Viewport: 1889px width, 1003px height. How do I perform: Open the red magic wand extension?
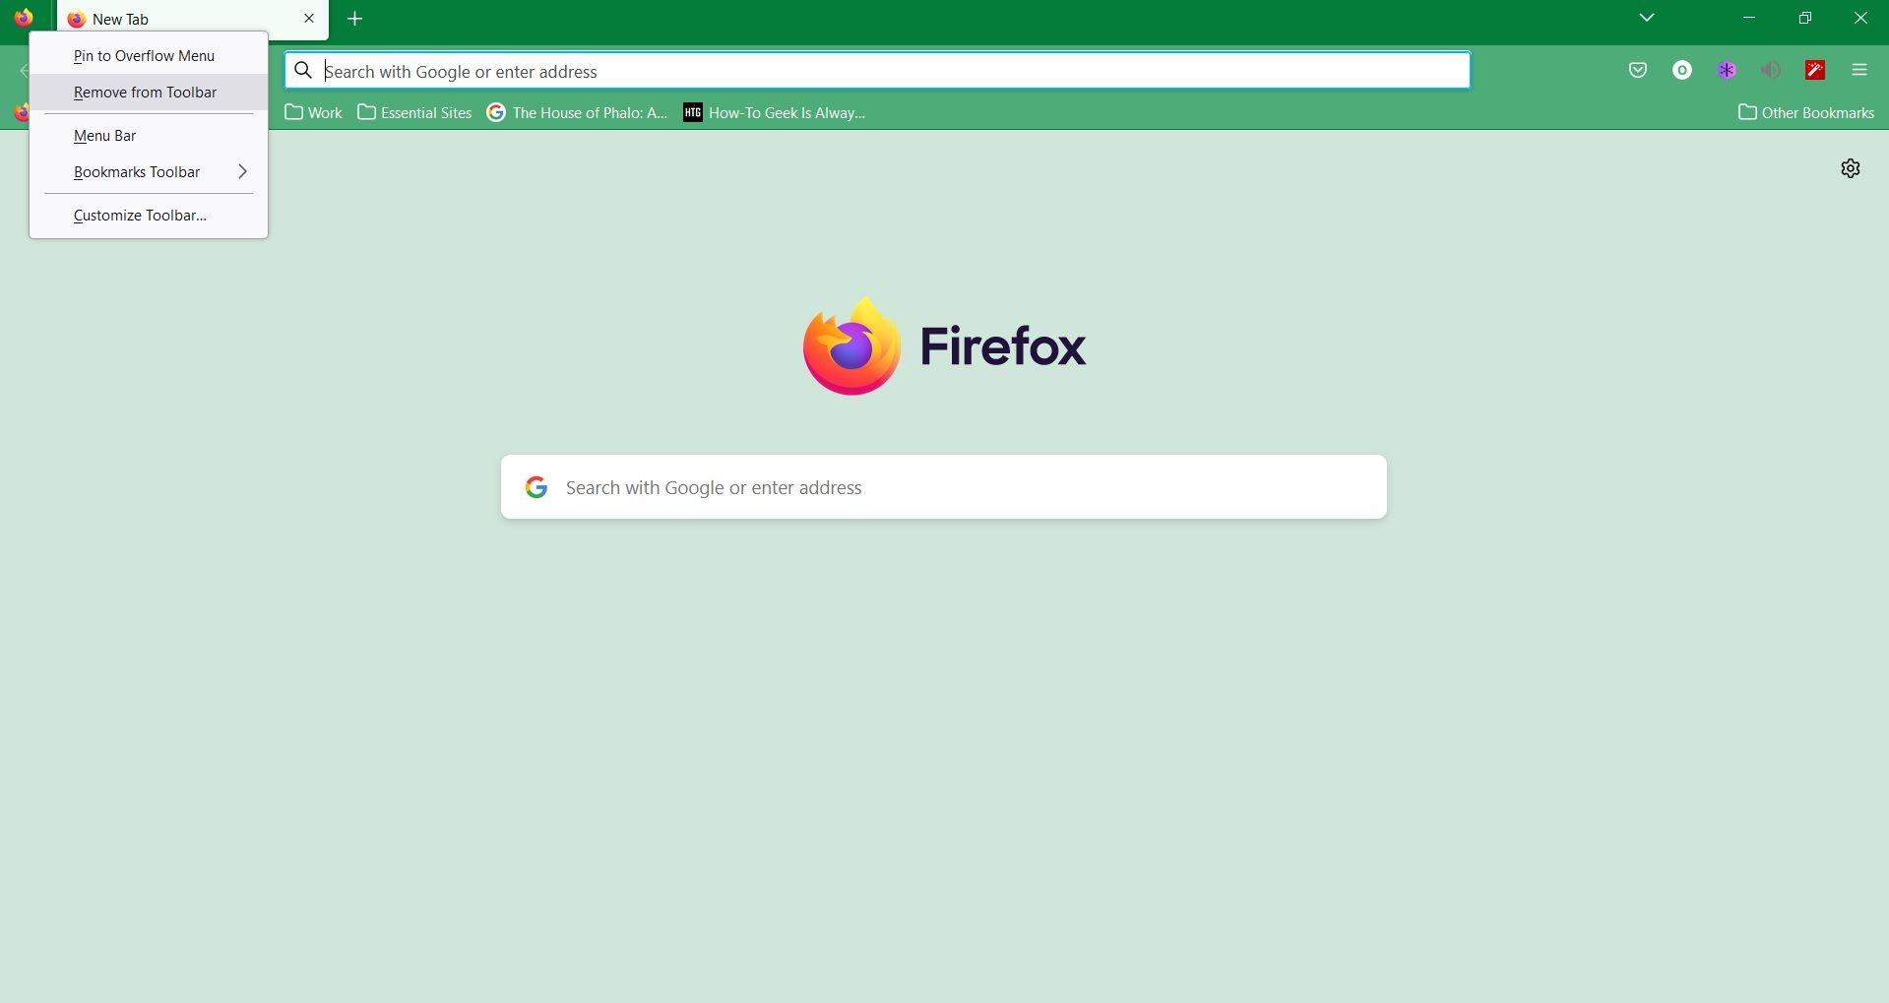point(1815,70)
